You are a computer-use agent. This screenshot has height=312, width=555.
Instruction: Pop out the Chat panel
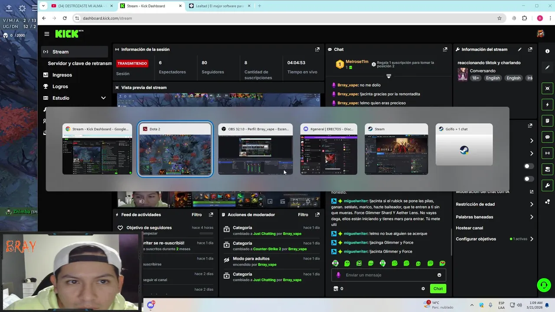[445, 49]
